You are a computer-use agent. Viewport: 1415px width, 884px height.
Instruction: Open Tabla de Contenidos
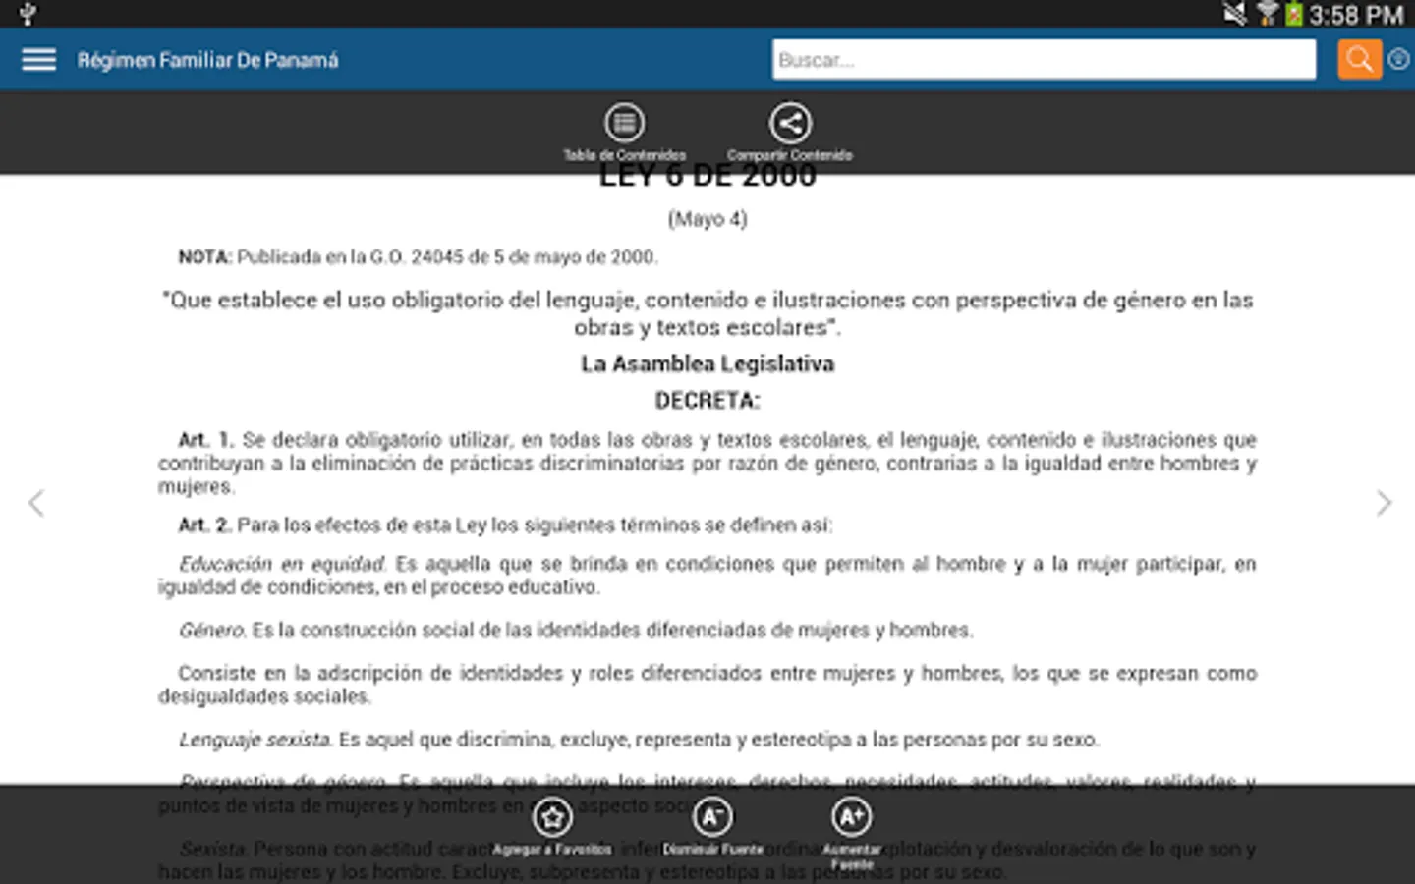[625, 133]
